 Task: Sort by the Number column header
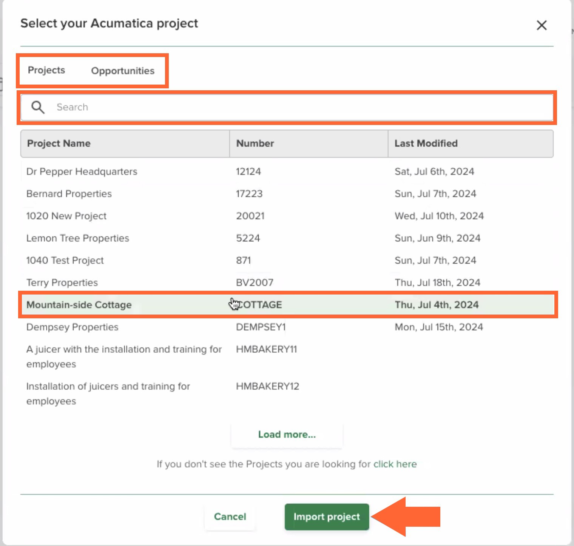[309, 143]
